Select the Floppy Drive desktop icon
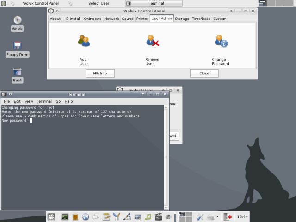 point(18,49)
